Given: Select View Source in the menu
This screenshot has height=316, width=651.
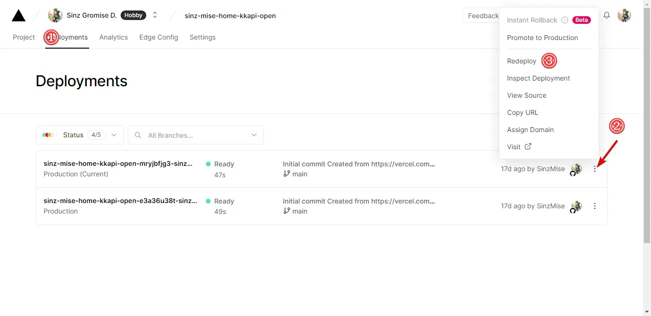Looking at the screenshot, I should [x=527, y=95].
